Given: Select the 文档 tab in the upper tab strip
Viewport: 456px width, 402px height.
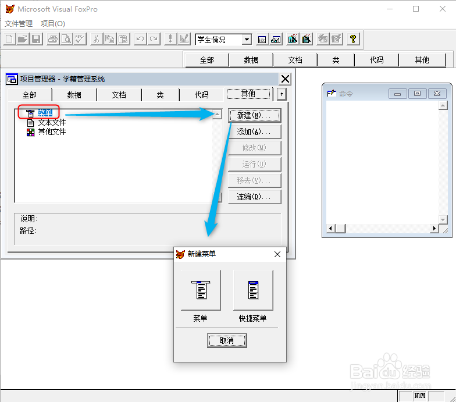Looking at the screenshot, I should (x=295, y=60).
